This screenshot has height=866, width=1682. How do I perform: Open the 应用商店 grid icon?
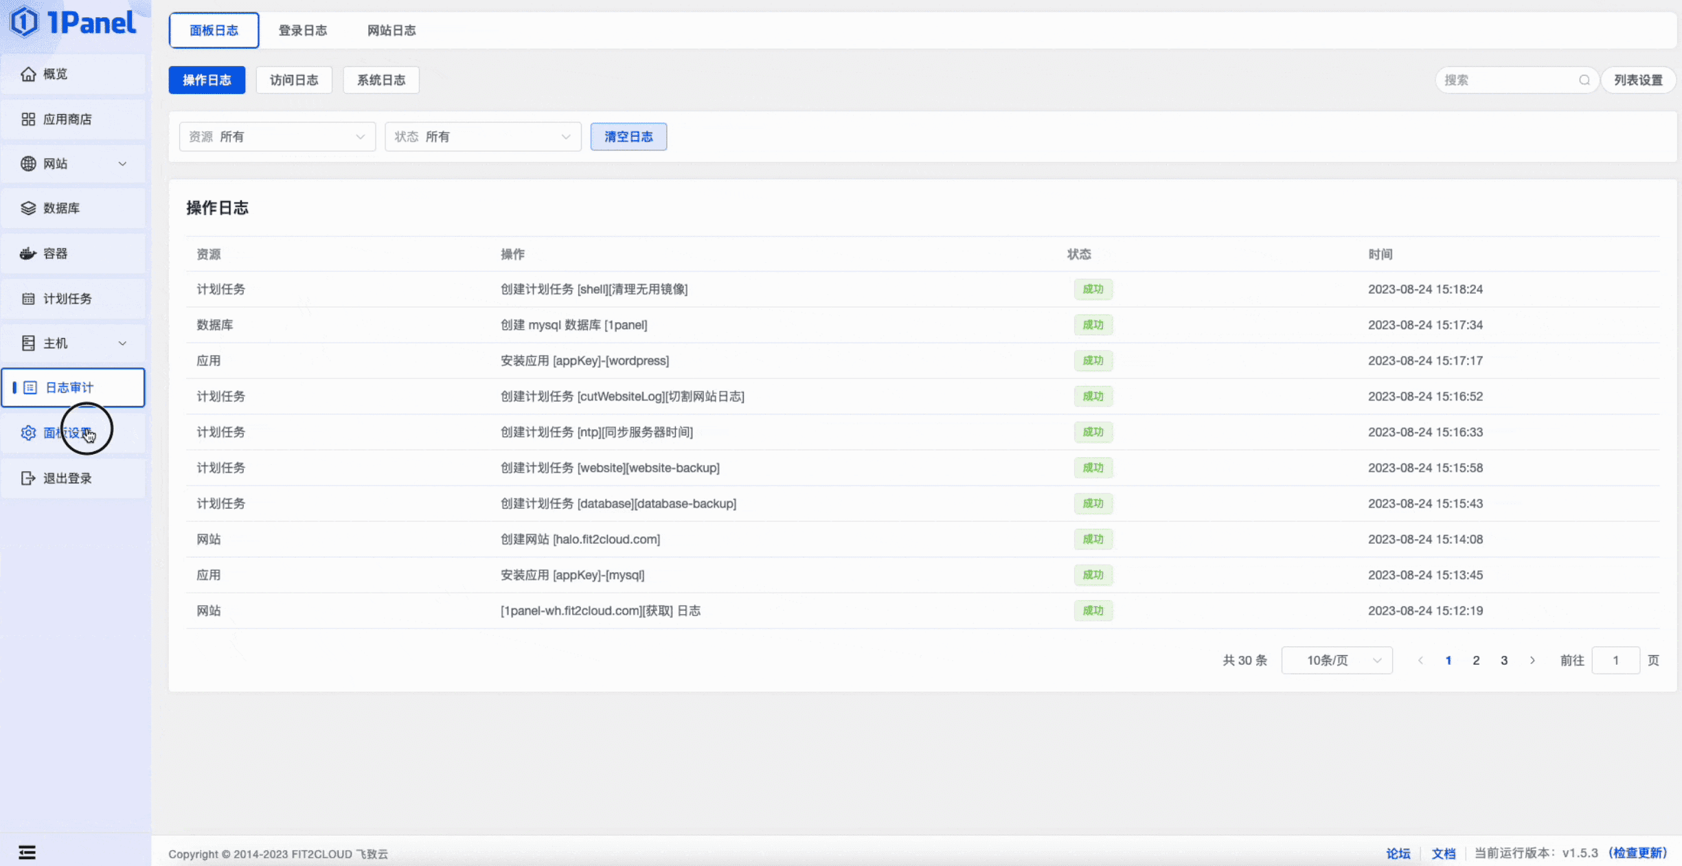(x=28, y=119)
